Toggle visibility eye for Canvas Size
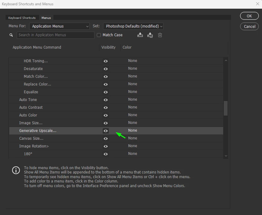 click(x=106, y=138)
